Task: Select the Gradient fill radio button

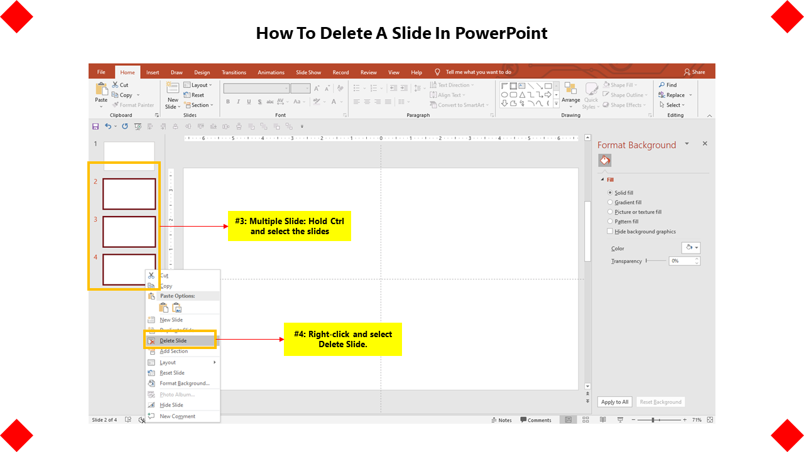Action: [610, 202]
